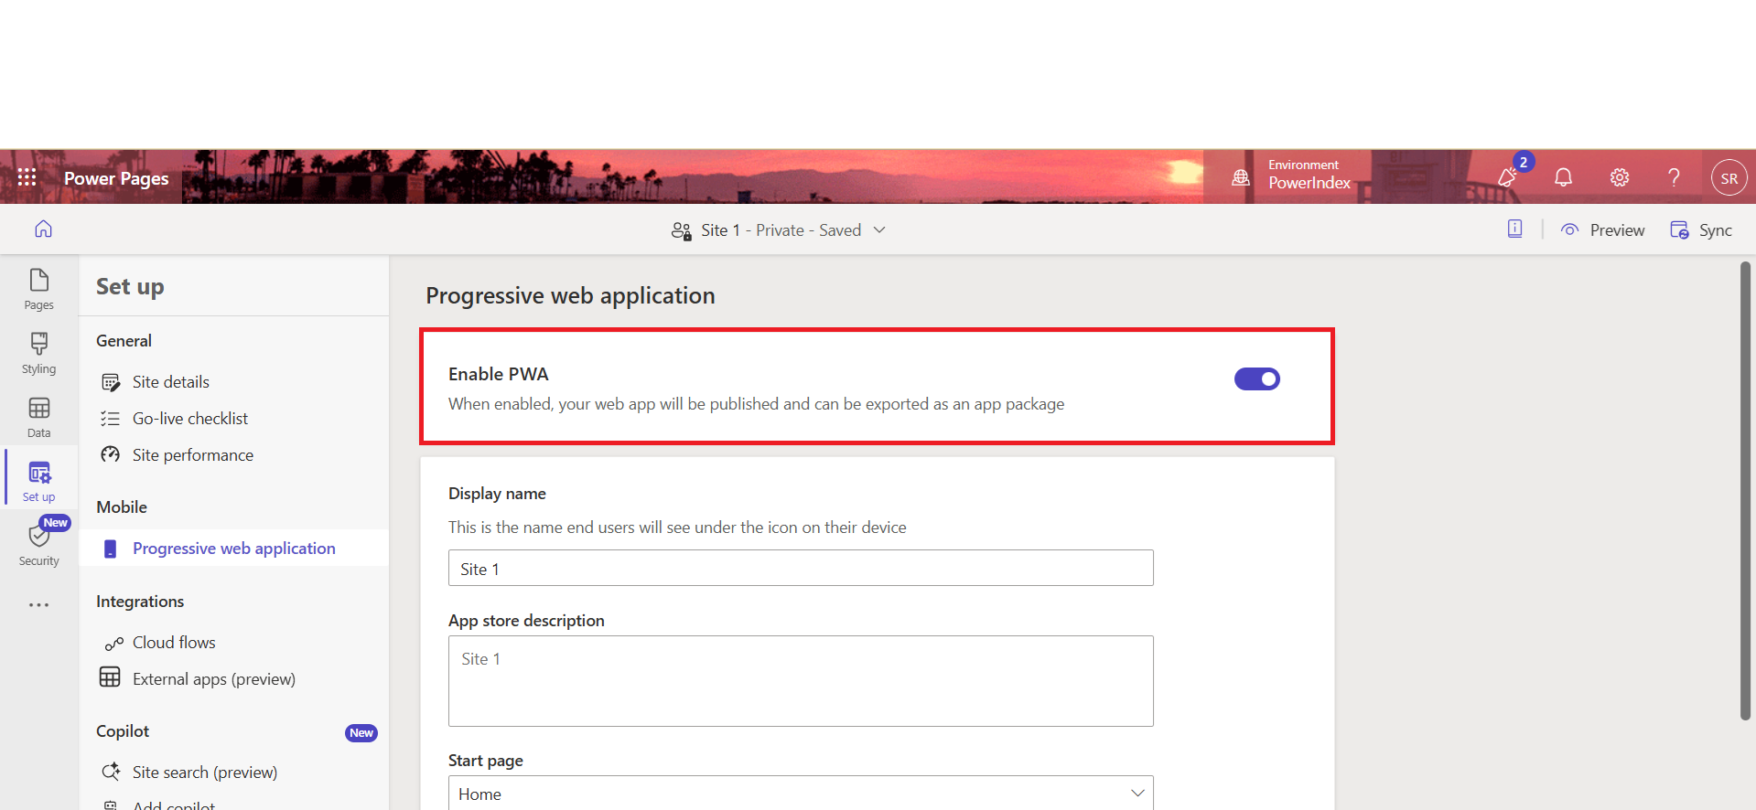1756x810 pixels.
Task: Open the Environment PowerIndex picker
Action: (x=1292, y=175)
